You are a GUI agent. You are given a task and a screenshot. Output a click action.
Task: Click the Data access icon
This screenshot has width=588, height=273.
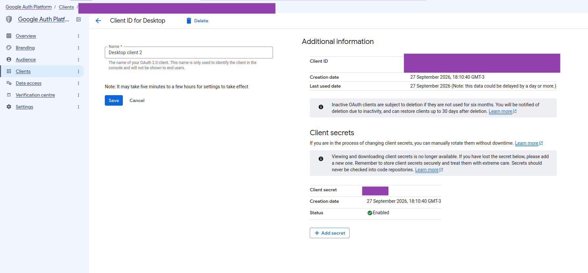(9, 83)
